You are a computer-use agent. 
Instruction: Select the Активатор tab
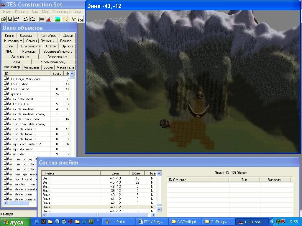(x=12, y=67)
